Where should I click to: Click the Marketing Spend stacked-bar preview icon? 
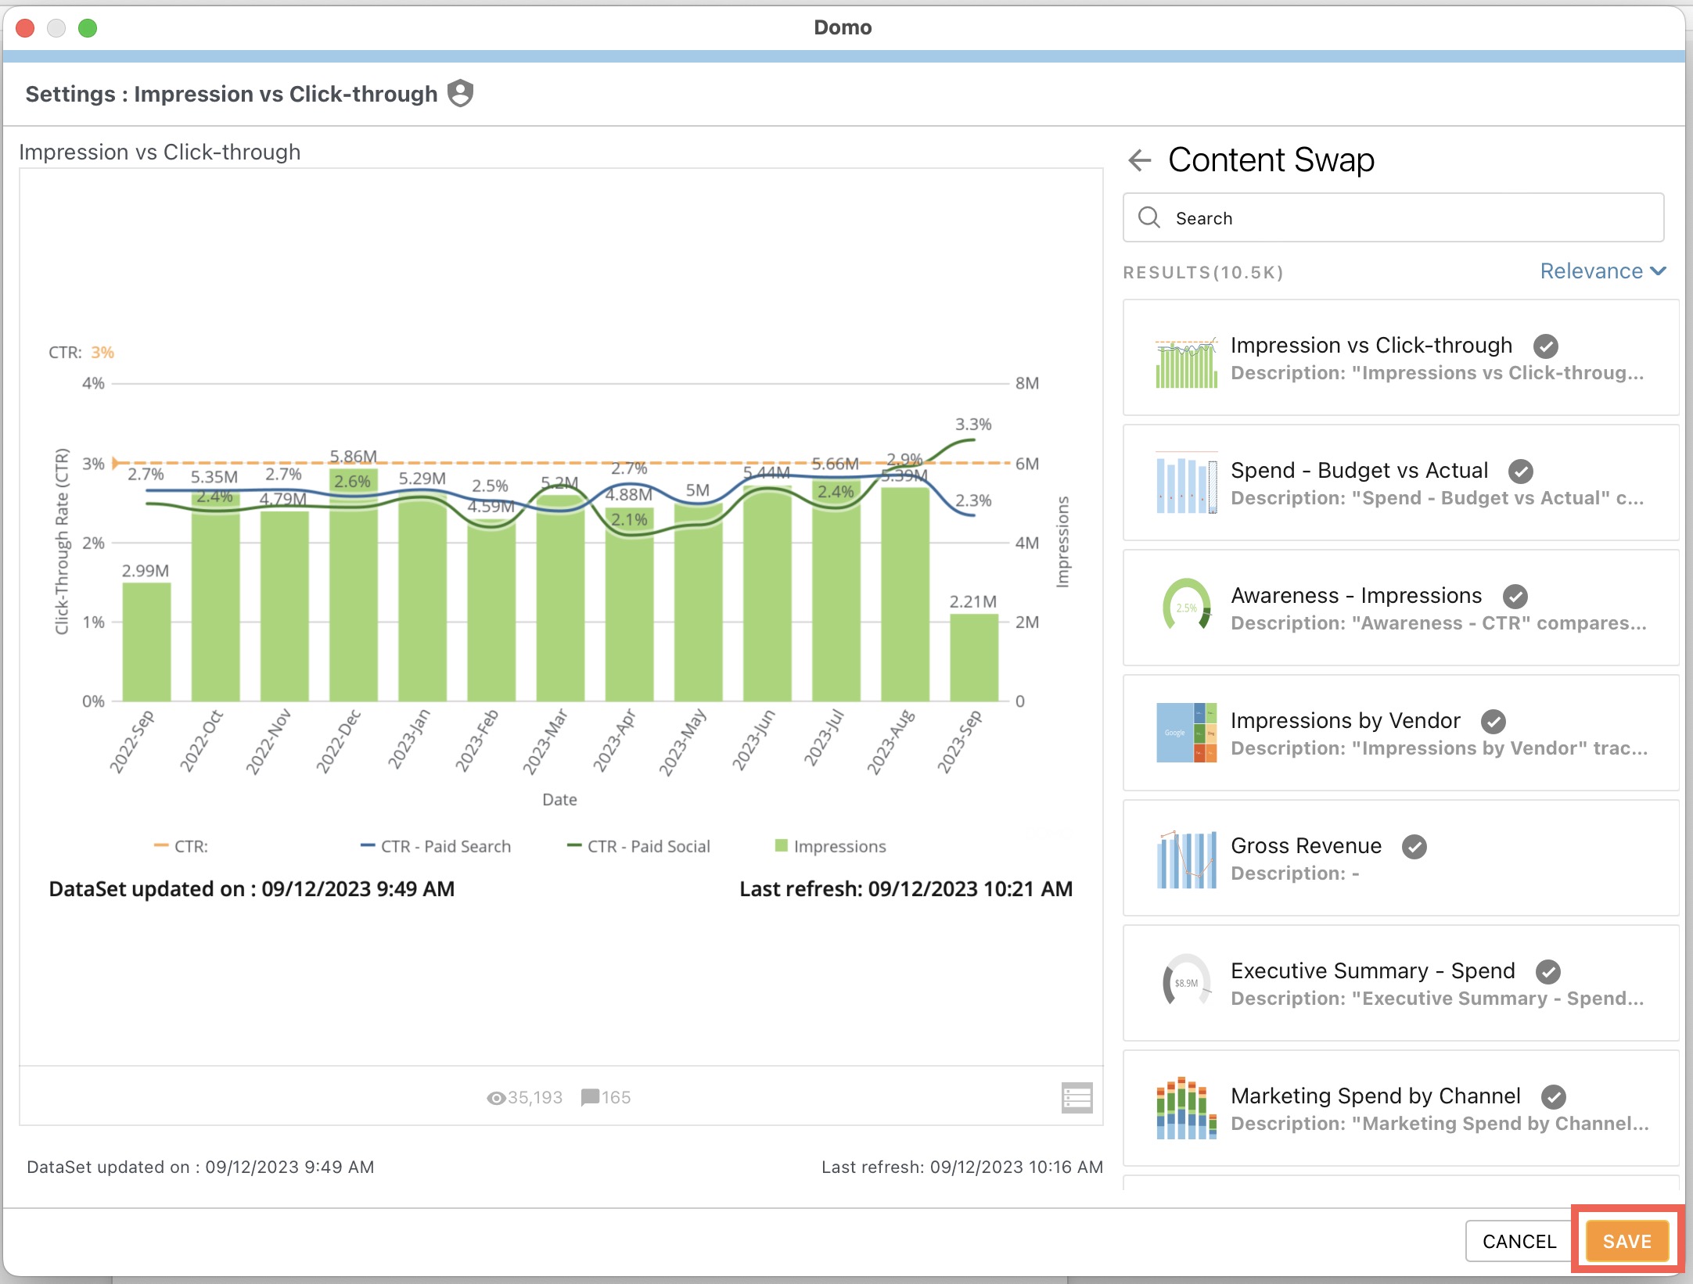1185,1108
